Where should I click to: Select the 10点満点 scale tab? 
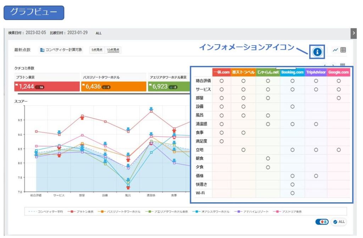point(113,50)
